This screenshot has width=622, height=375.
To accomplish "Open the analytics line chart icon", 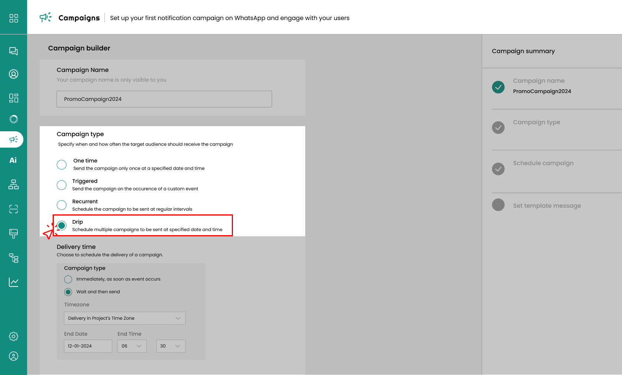I will click(x=13, y=282).
